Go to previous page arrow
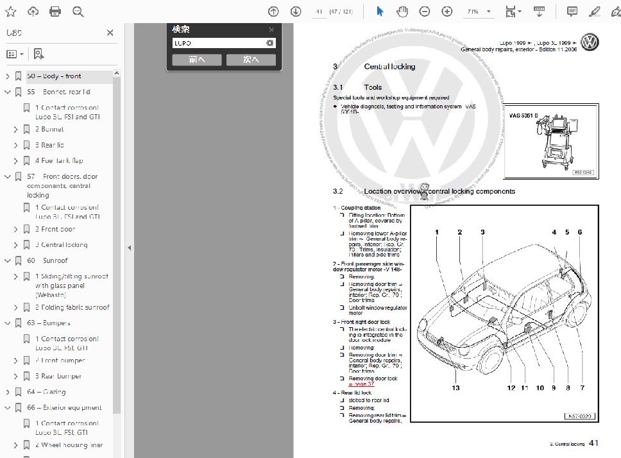The width and height of the screenshot is (621, 458). tap(273, 12)
